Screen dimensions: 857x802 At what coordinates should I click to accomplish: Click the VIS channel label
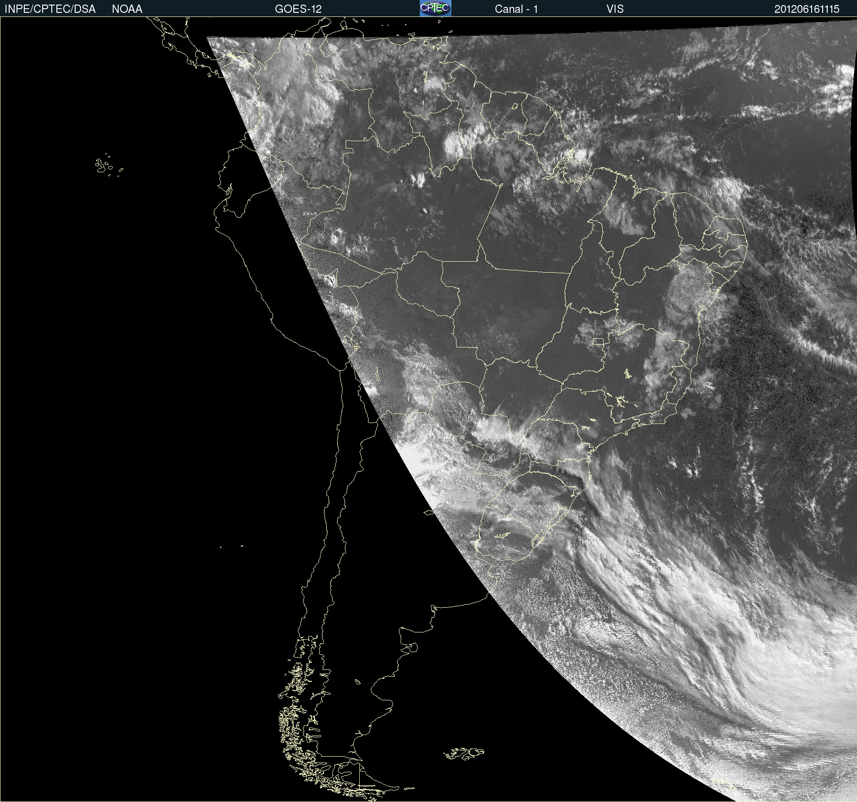(x=615, y=9)
